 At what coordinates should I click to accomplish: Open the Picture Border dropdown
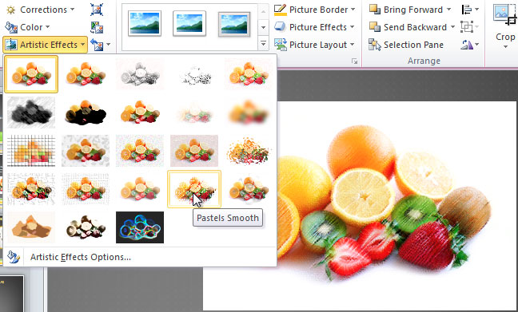(315, 10)
